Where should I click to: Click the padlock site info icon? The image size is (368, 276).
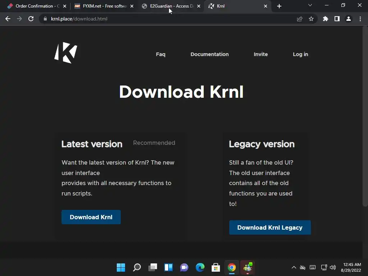45,19
